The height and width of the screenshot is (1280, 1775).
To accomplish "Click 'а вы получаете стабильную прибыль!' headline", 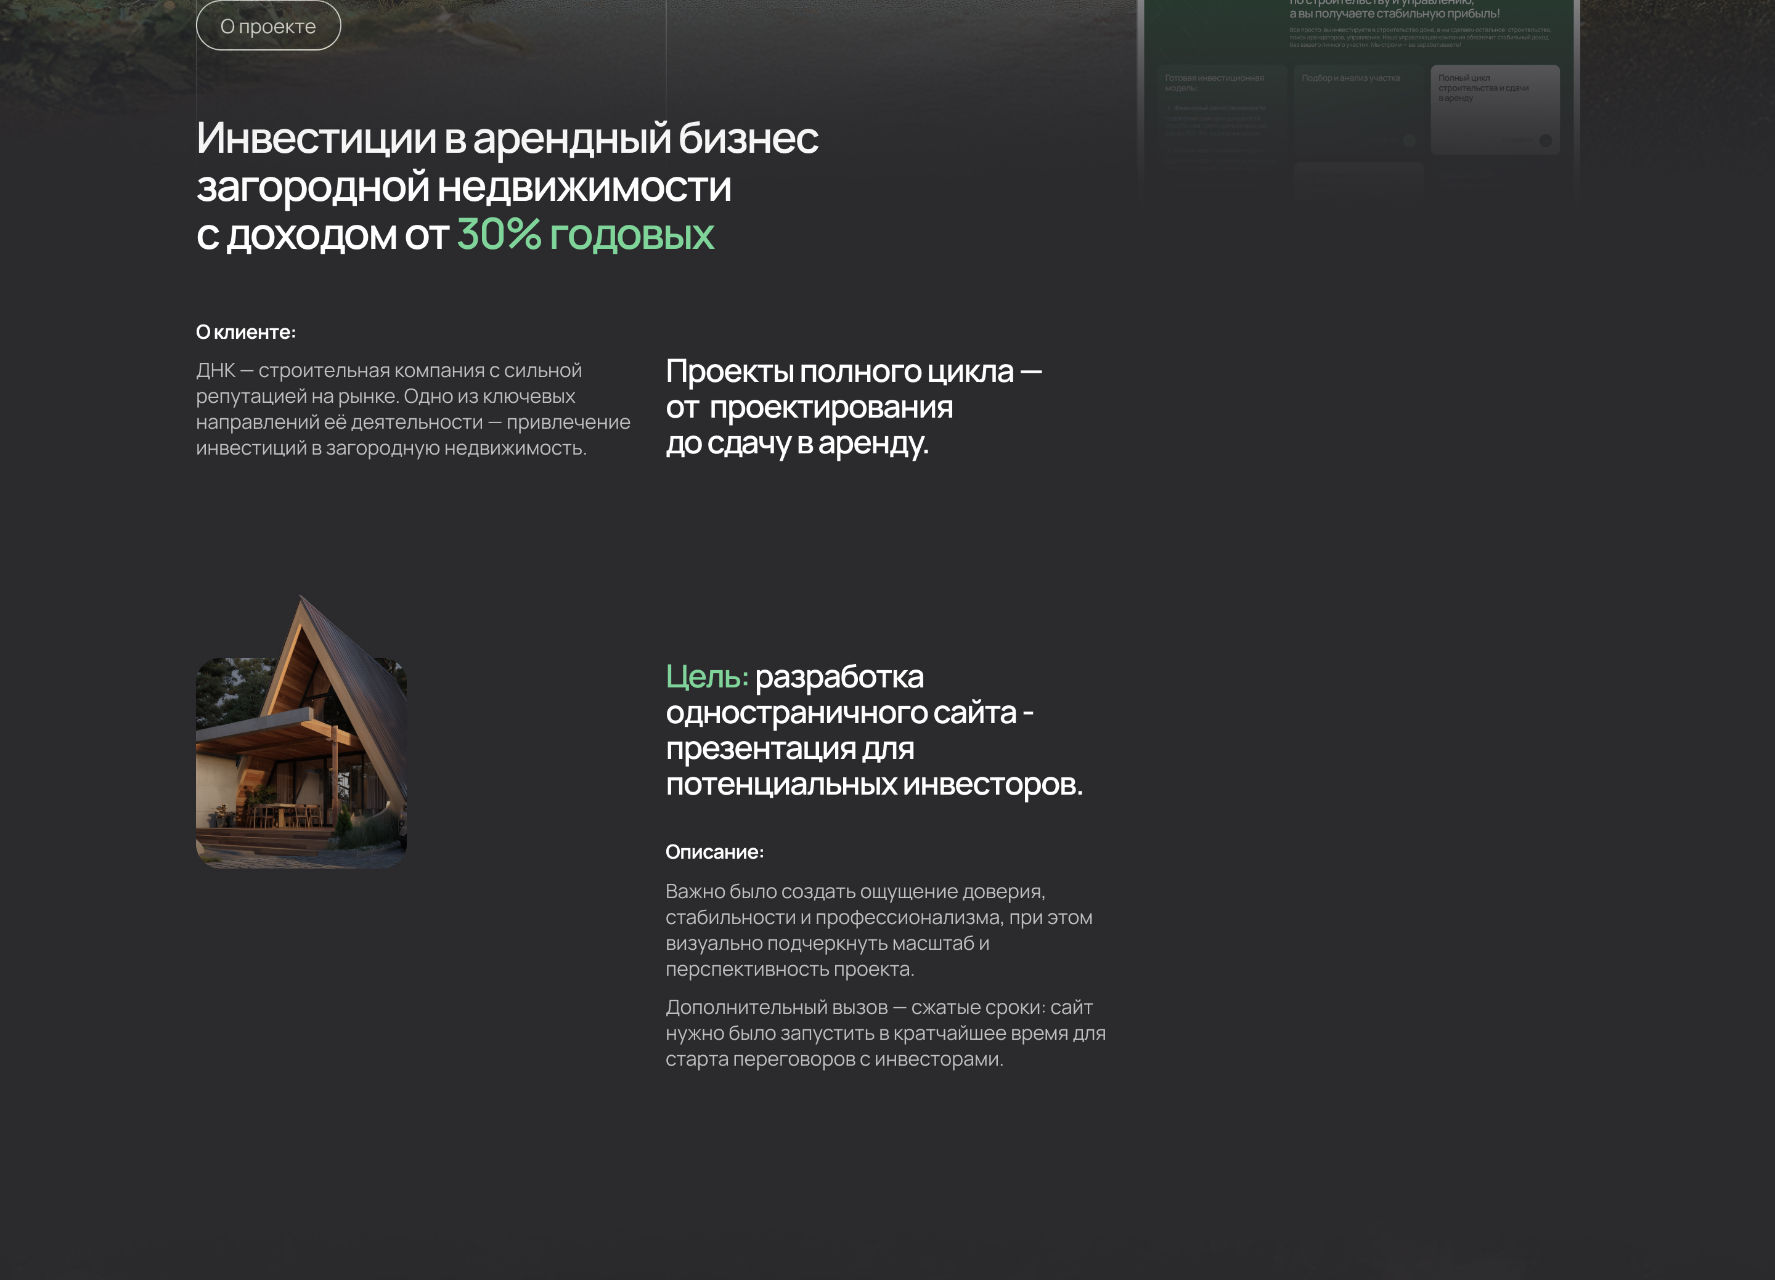I will (1395, 14).
